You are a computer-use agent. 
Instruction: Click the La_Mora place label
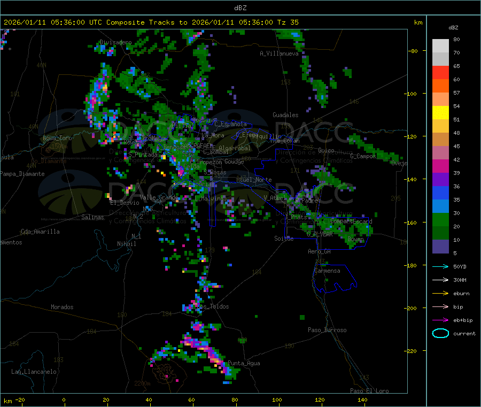point(213,135)
